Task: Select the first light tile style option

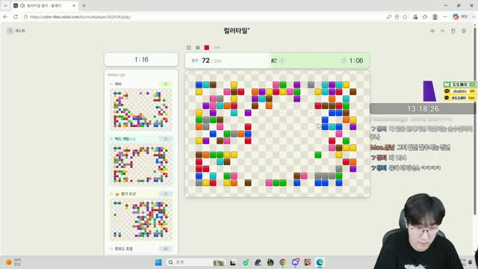Action: click(189, 48)
